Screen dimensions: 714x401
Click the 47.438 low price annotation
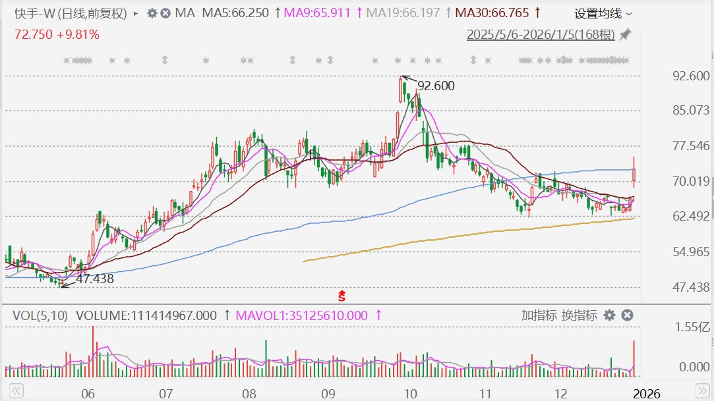coord(95,279)
